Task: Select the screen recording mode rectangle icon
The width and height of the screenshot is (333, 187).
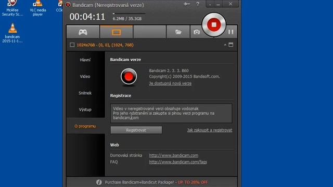Action: click(117, 32)
